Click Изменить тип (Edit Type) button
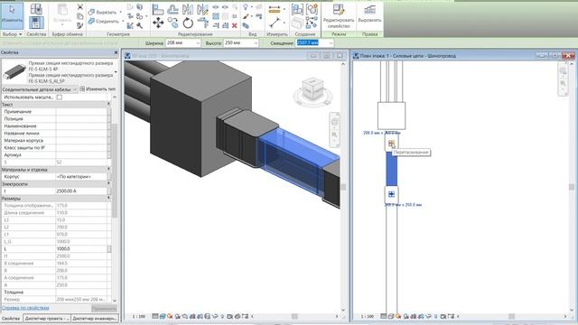Viewport: 578px width, 325px height. [x=98, y=89]
